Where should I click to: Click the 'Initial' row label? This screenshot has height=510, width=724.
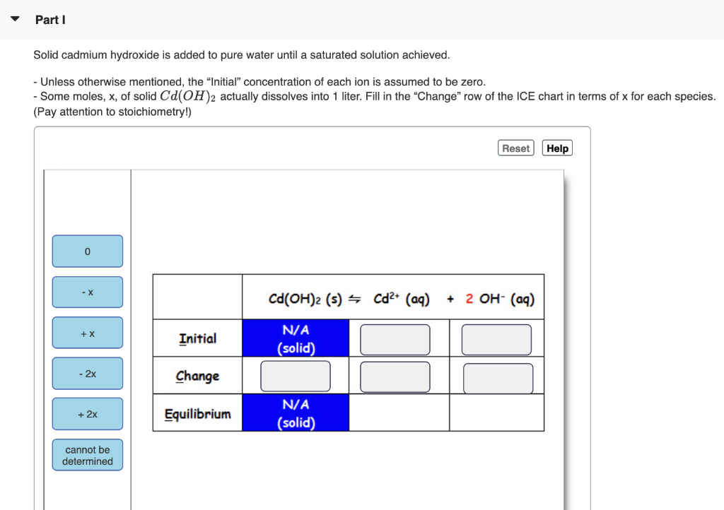(x=198, y=339)
